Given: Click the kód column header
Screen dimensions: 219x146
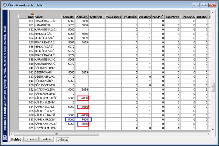Looking at the screenshot, I should tap(26, 17).
